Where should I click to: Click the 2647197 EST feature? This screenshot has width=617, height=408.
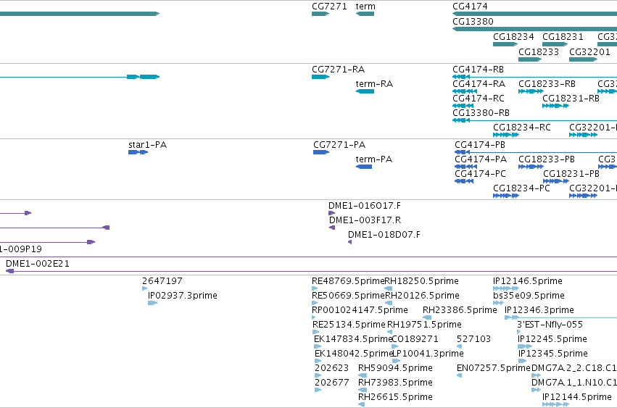(x=144, y=288)
